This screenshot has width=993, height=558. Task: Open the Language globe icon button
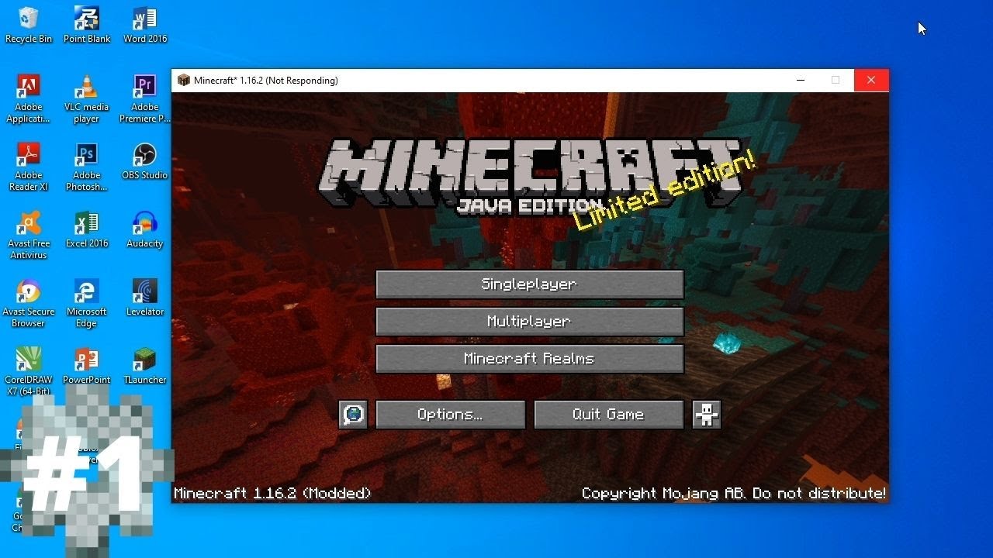tap(353, 415)
